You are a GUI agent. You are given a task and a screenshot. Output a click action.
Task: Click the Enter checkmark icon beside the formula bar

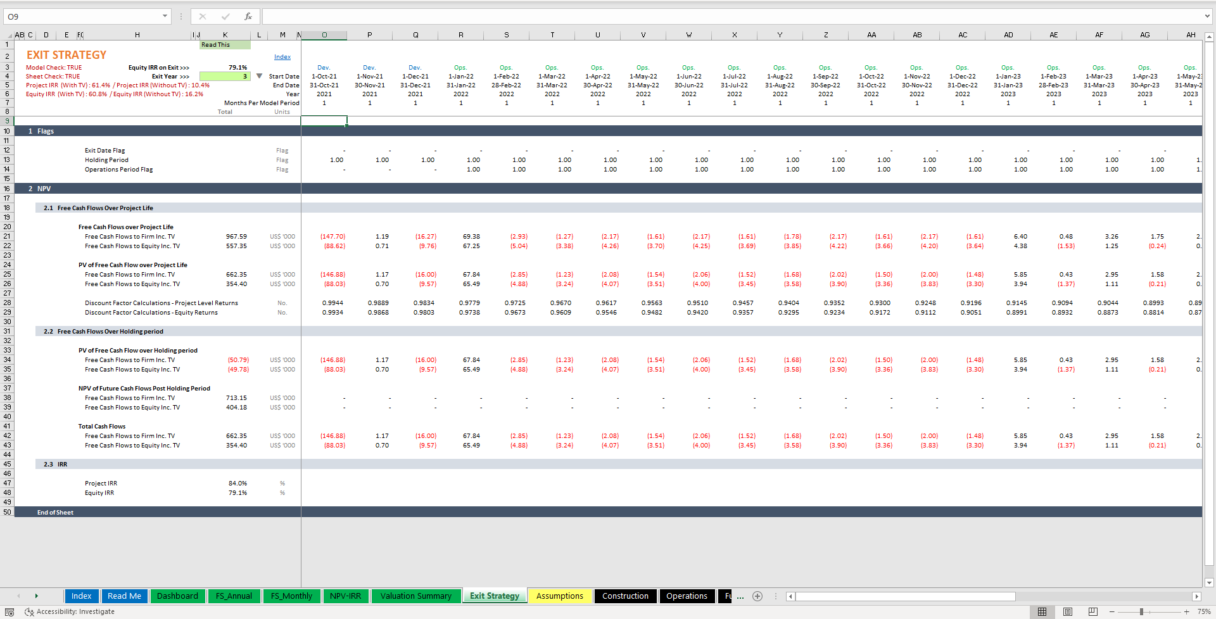tap(225, 16)
